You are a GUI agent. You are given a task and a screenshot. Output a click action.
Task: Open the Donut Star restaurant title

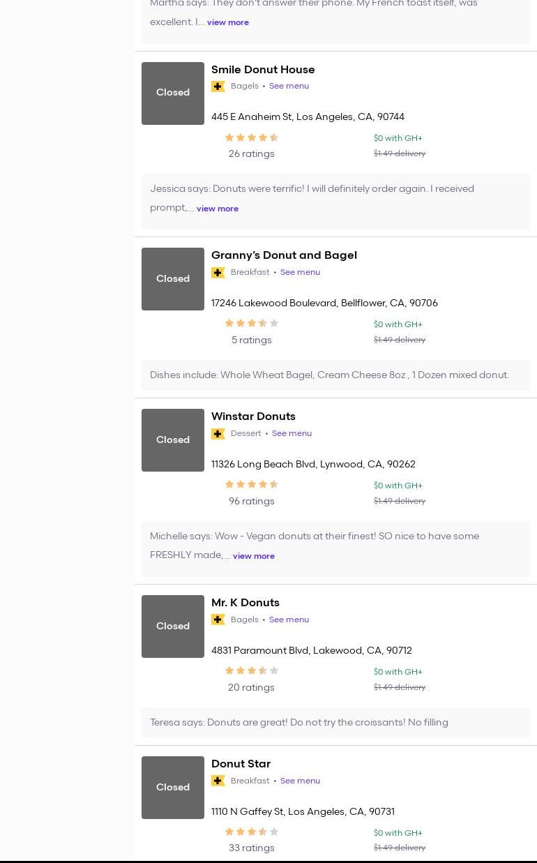[241, 764]
